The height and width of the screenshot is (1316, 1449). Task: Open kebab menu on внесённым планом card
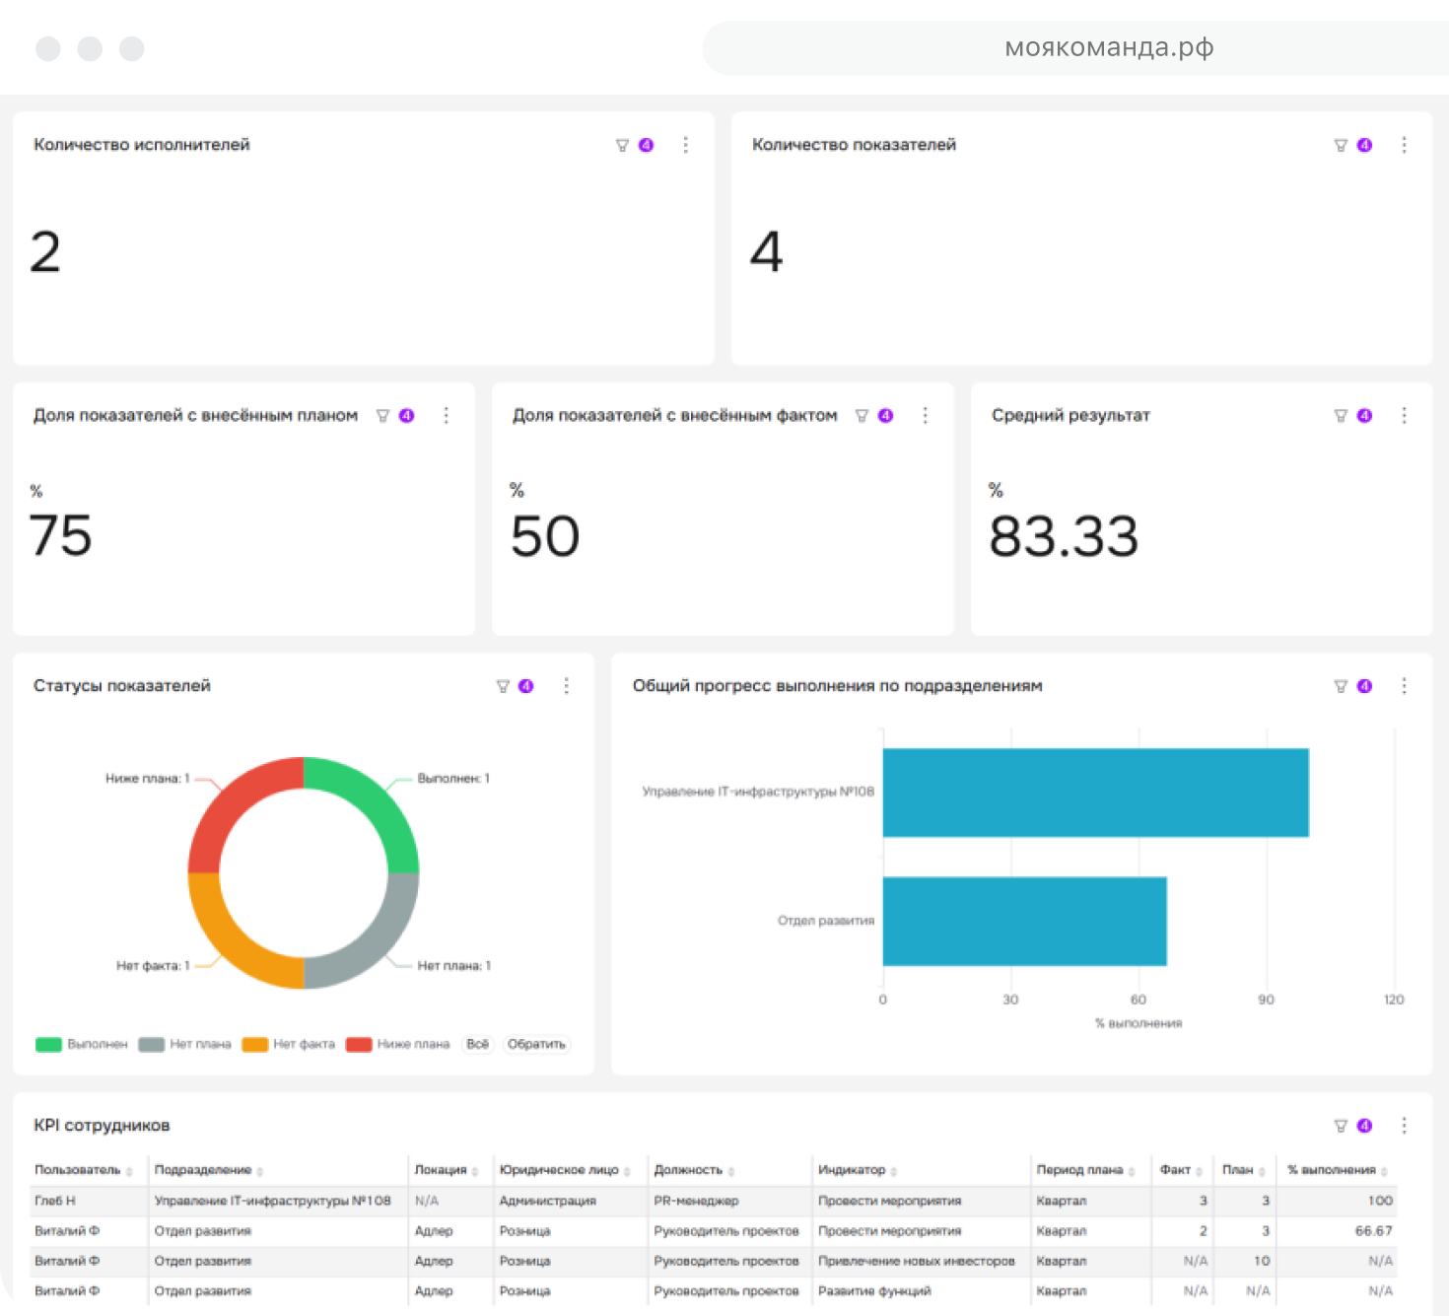(x=447, y=415)
